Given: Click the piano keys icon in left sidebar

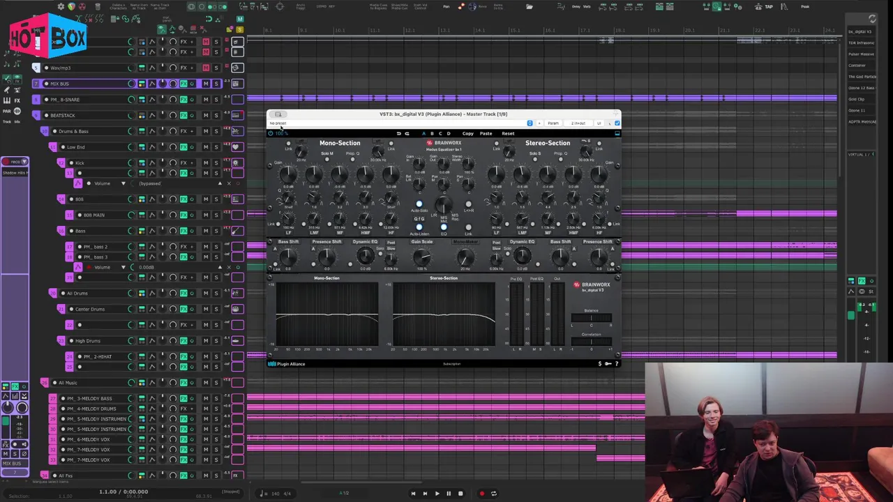Looking at the screenshot, I should (x=6, y=100).
